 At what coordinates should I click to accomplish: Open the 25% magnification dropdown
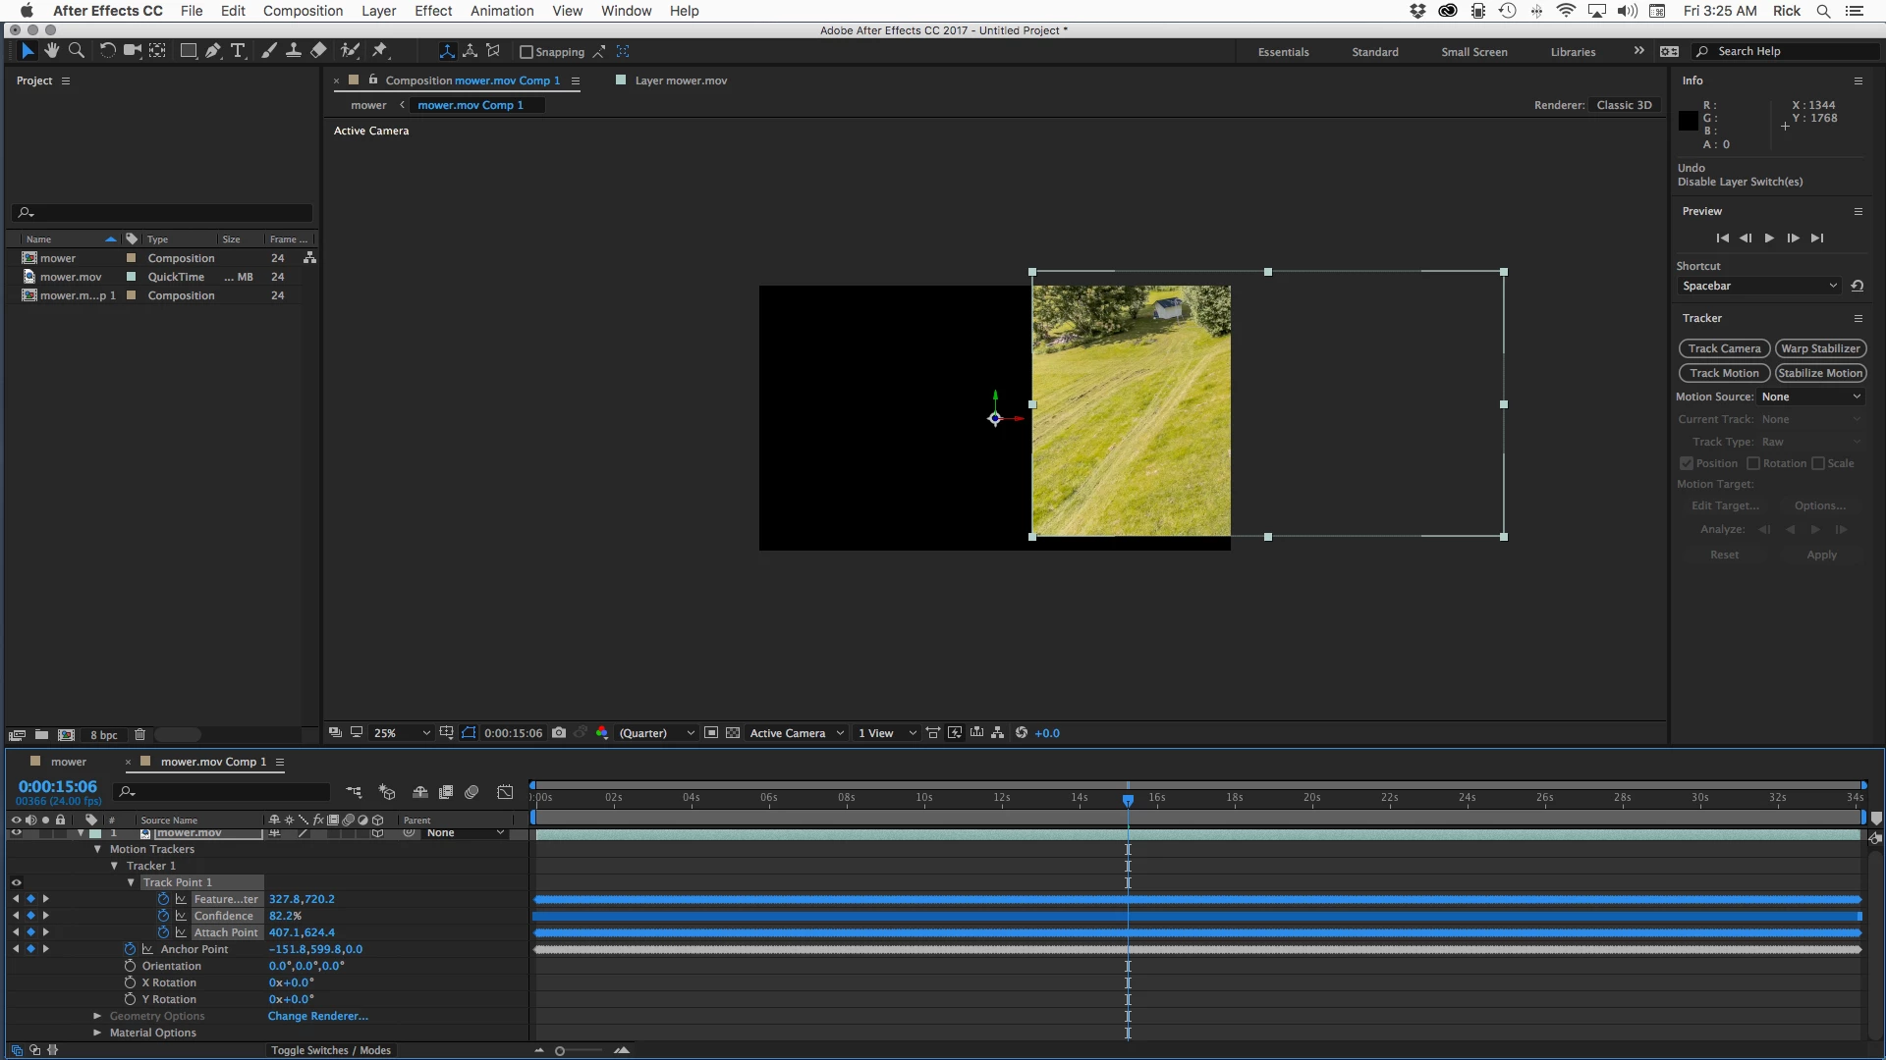[x=402, y=733]
